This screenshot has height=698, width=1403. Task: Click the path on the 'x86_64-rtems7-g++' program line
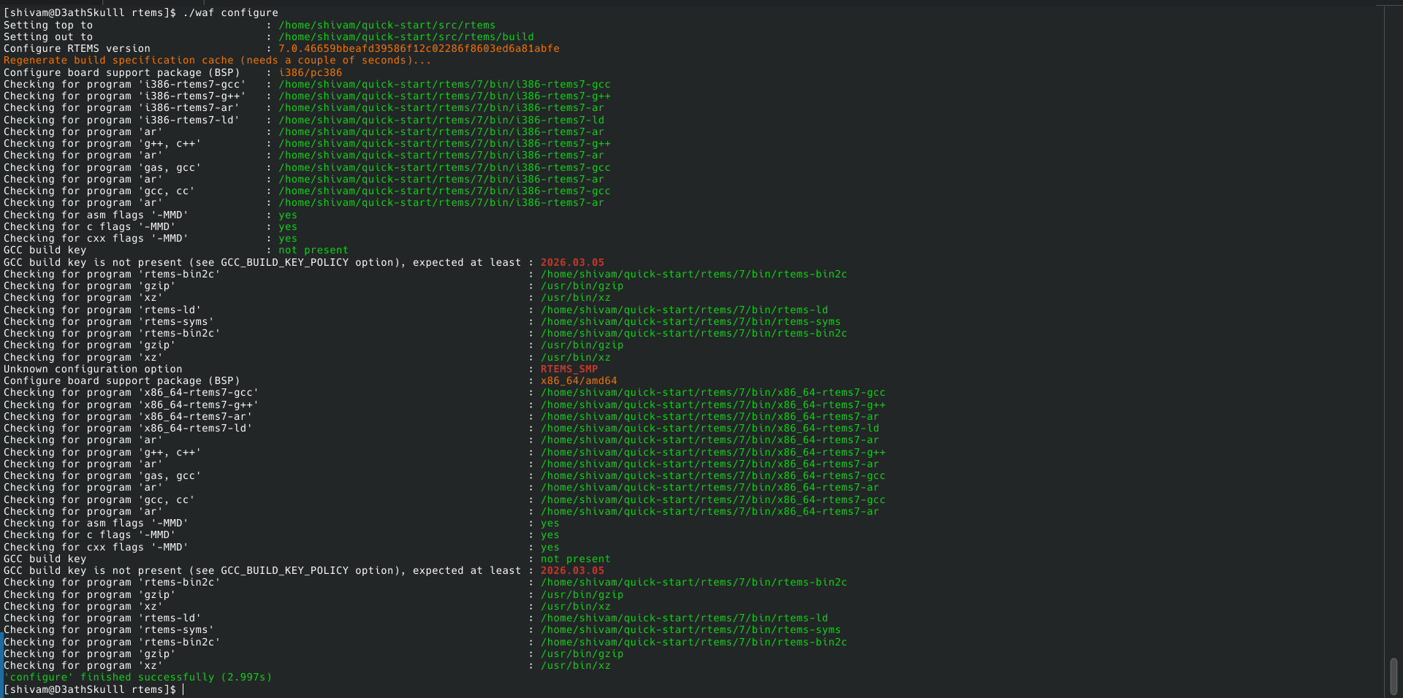pyautogui.click(x=712, y=405)
